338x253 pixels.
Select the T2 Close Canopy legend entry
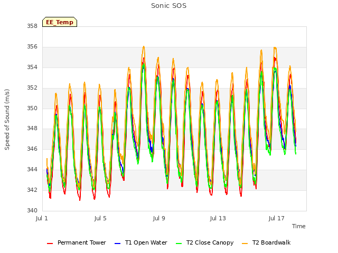click(x=205, y=242)
